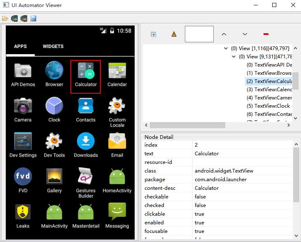Select the (2) TextView:Calculator tree row
The image size is (301, 242).
[269, 81]
